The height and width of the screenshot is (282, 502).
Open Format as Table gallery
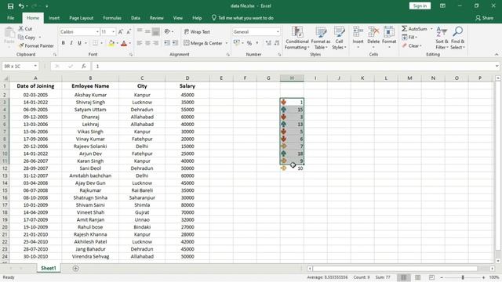(x=321, y=38)
